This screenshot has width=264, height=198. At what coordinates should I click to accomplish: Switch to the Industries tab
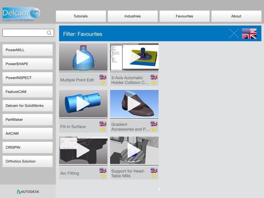click(132, 16)
